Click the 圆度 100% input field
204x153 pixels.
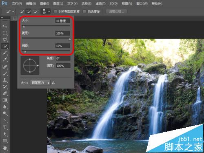pyautogui.click(x=63, y=66)
